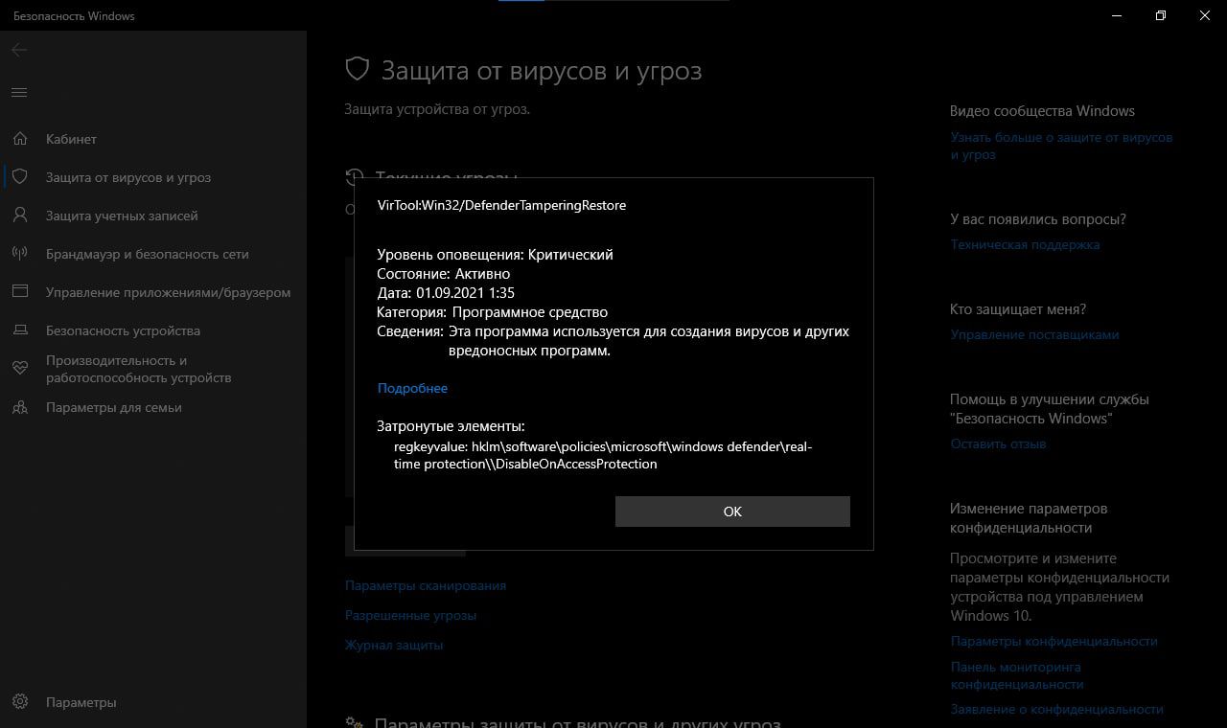This screenshot has height=728, width=1227.
Task: Click the device security laptop icon
Action: pos(20,330)
